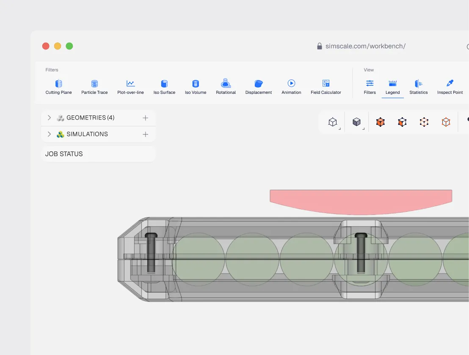
Task: Minimize the browser window (yellow button)
Action: tap(58, 46)
